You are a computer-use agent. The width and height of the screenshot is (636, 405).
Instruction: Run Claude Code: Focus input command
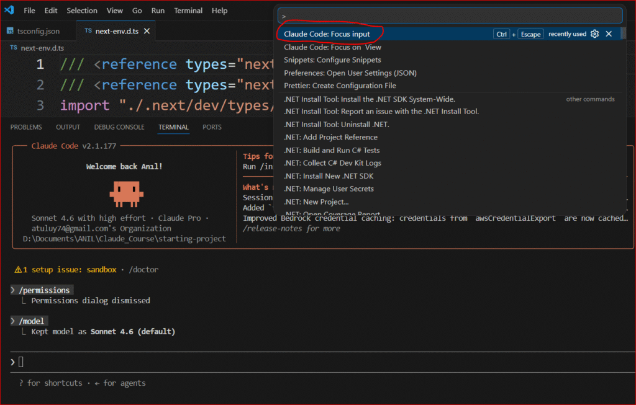coord(449,34)
